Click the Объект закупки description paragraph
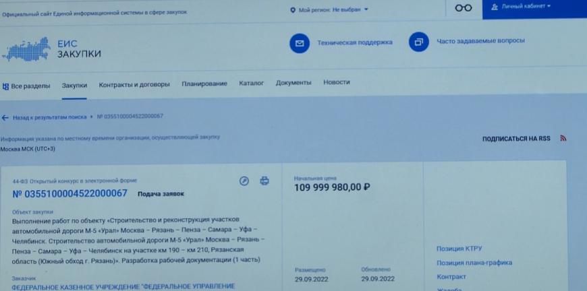 click(x=138, y=239)
